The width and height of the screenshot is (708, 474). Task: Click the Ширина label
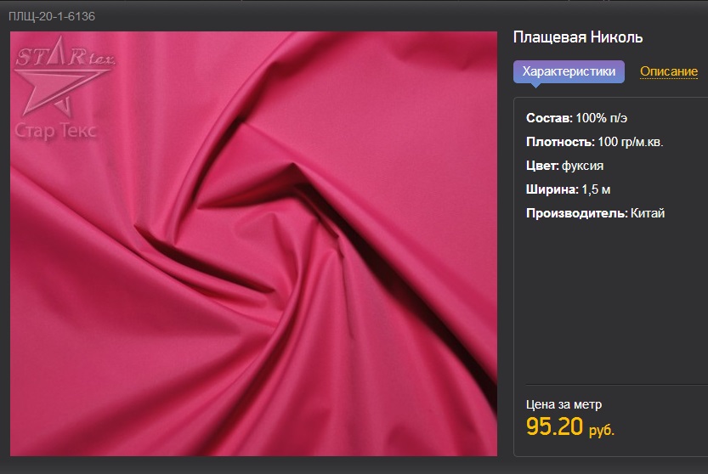(552, 189)
